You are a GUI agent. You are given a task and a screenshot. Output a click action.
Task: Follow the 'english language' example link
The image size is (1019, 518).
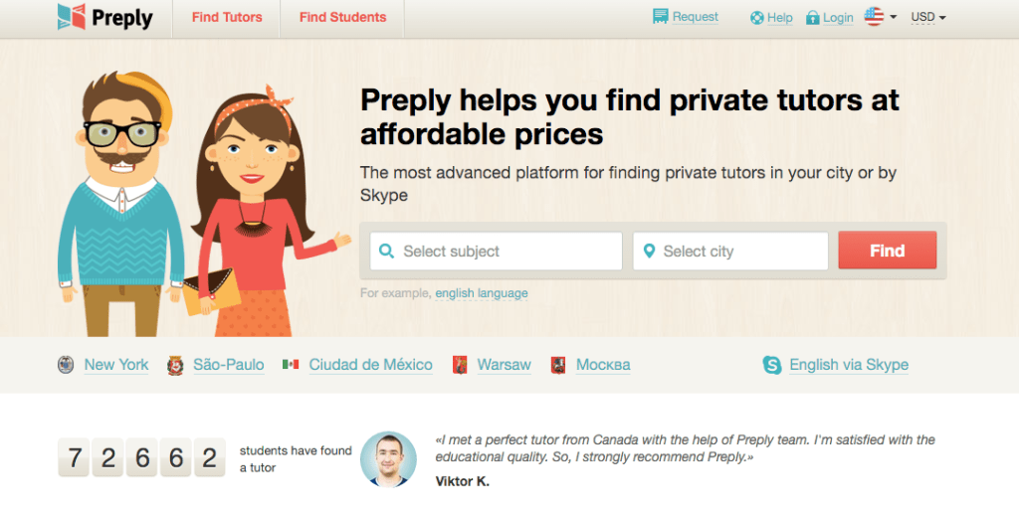tap(482, 293)
